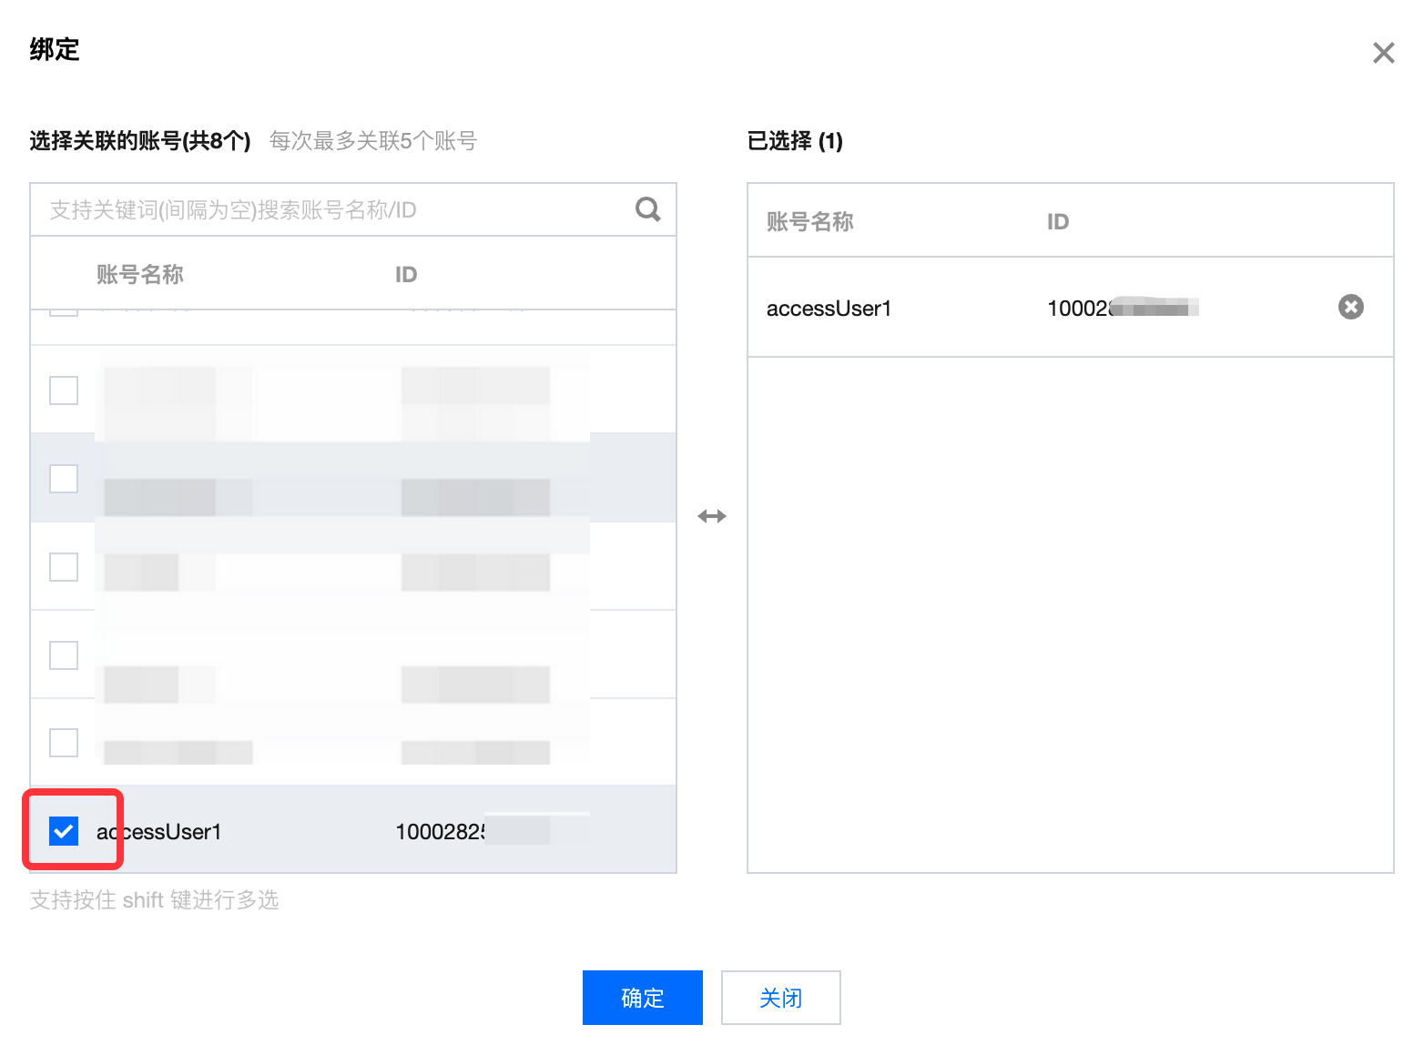
Task: Click the double-arrow transfer icon between panels
Action: click(x=711, y=516)
